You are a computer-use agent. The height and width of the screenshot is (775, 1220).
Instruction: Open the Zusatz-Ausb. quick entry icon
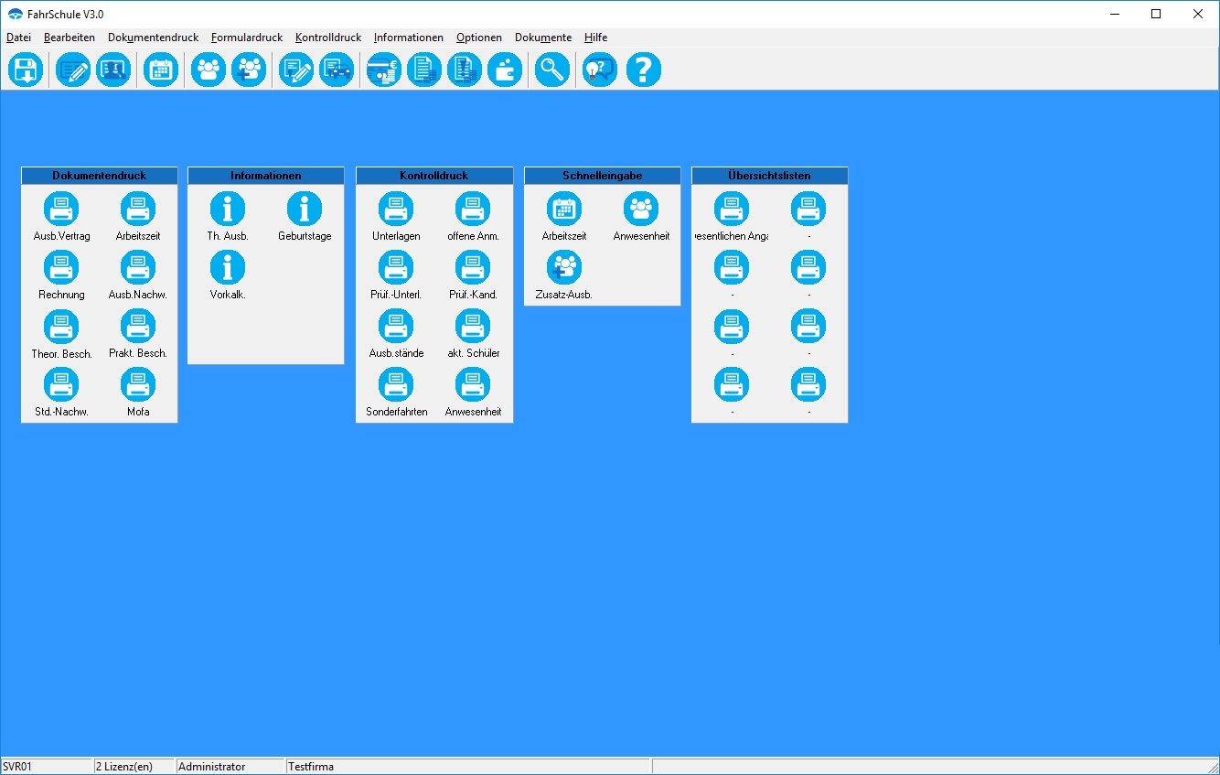click(x=564, y=268)
